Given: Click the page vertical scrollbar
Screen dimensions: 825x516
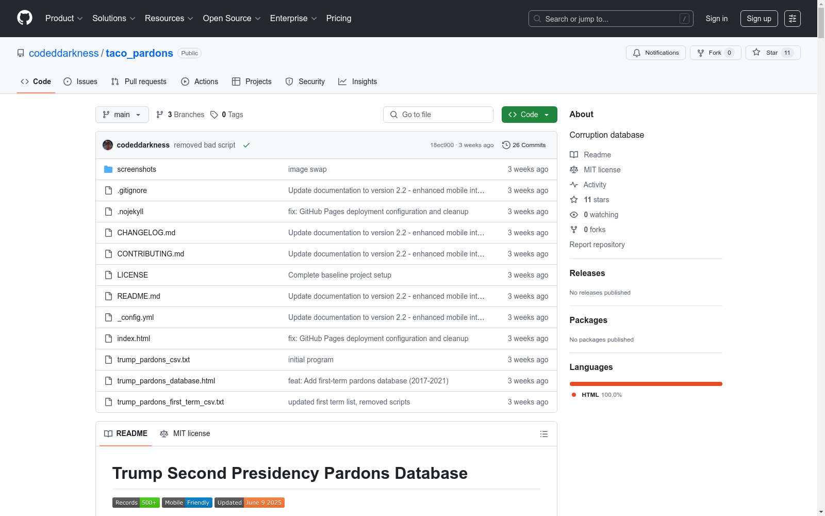Looking at the screenshot, I should [x=821, y=258].
